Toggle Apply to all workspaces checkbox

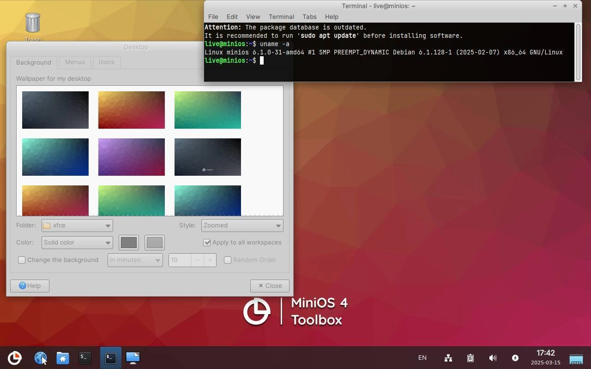[x=242, y=242]
